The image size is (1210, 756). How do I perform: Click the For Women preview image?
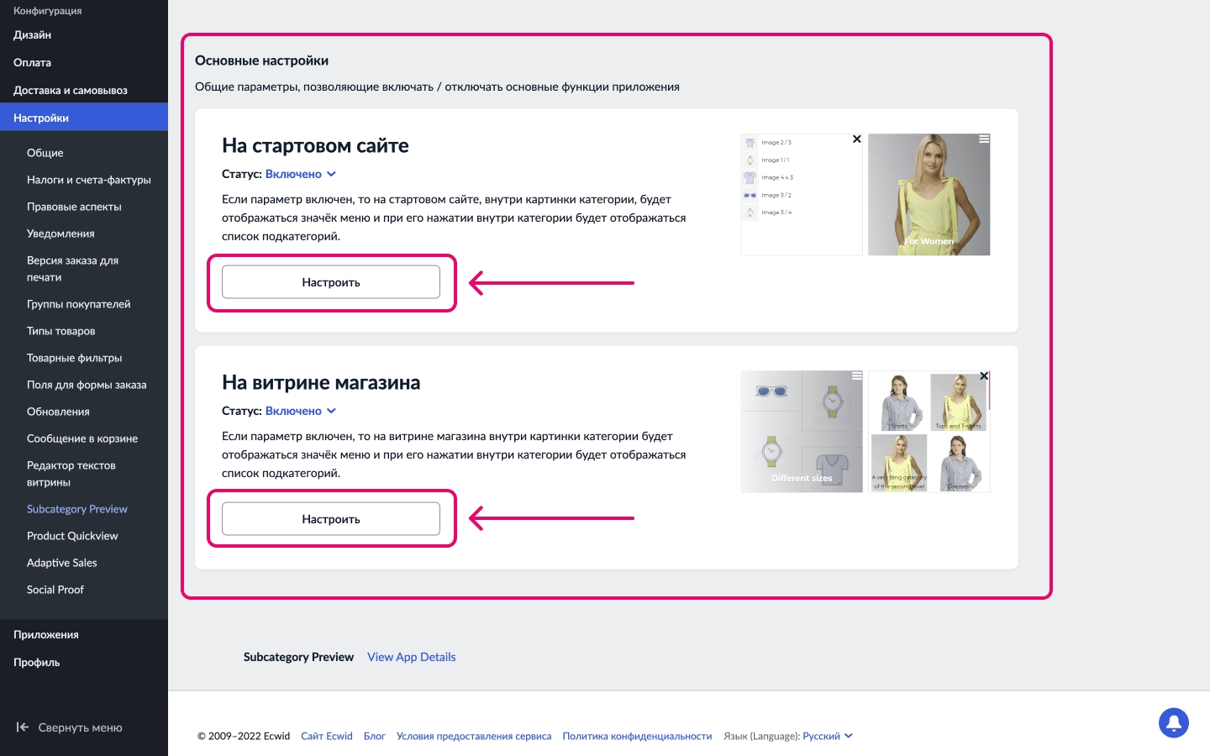(929, 195)
